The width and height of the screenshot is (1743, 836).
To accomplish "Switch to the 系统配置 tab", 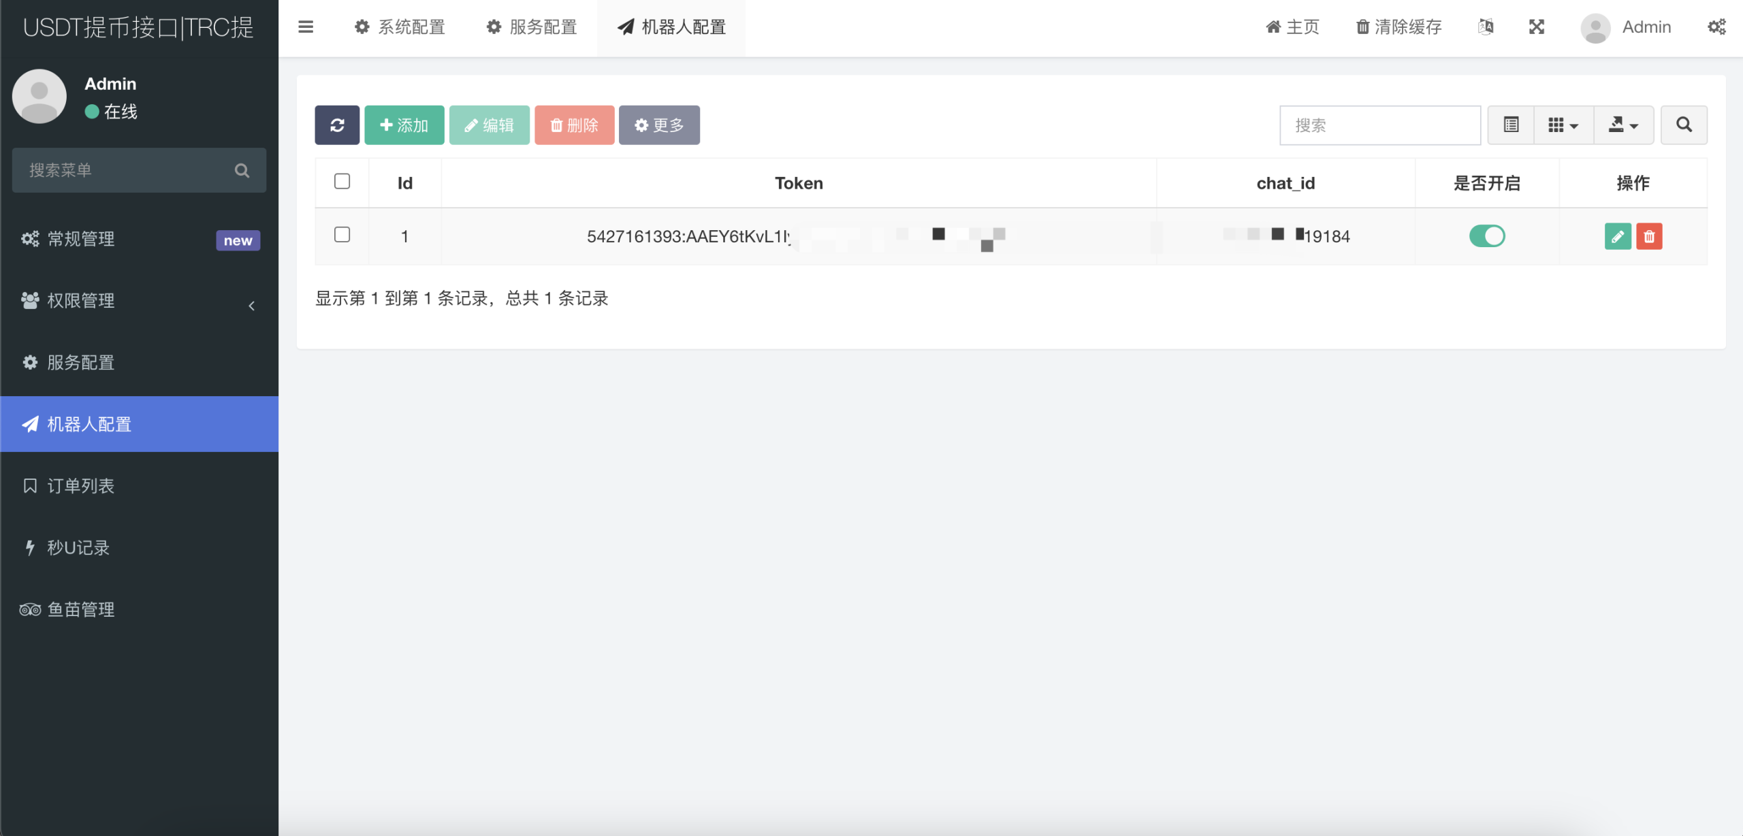I will pos(400,27).
